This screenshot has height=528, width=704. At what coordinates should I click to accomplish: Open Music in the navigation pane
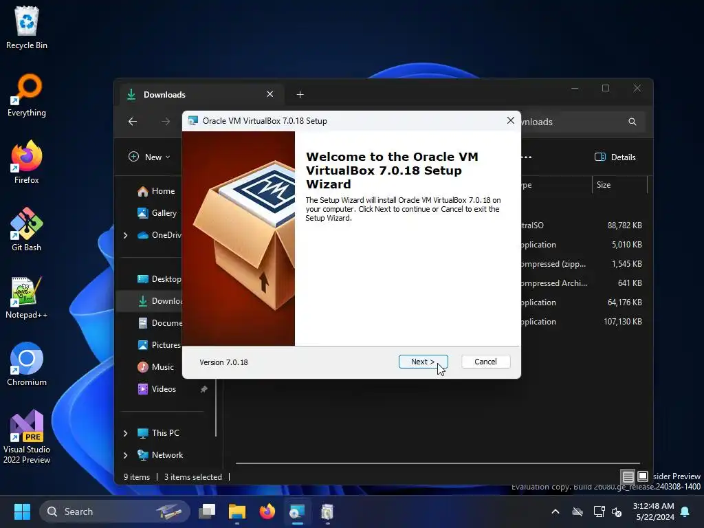point(156,367)
